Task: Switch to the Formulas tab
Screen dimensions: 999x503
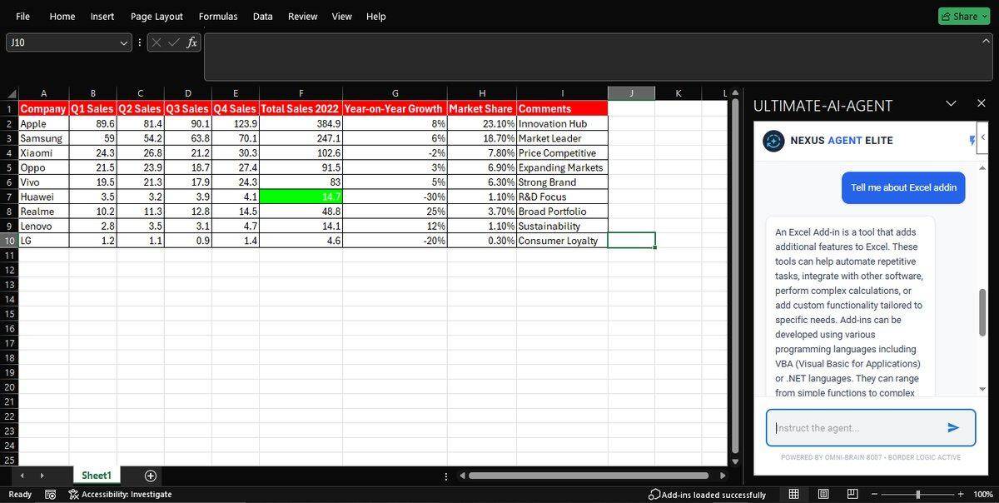Action: click(x=218, y=17)
